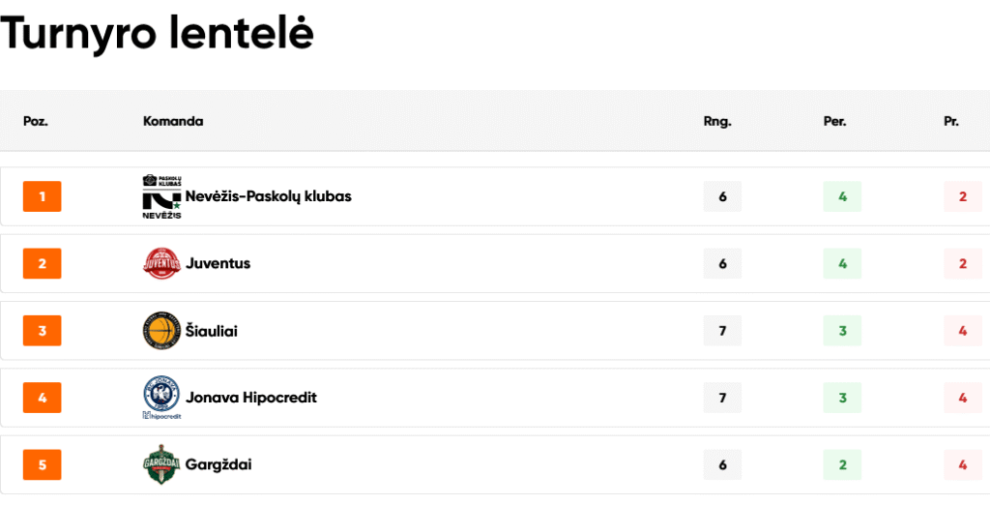Click the red Juventus team logo
The width and height of the screenshot is (990, 505).
(161, 263)
